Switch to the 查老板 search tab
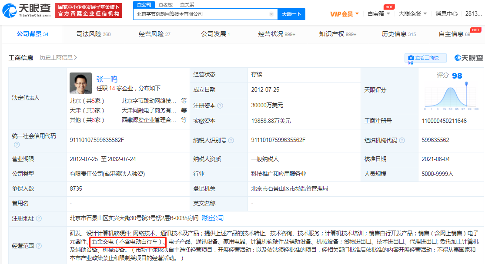 (165, 5)
